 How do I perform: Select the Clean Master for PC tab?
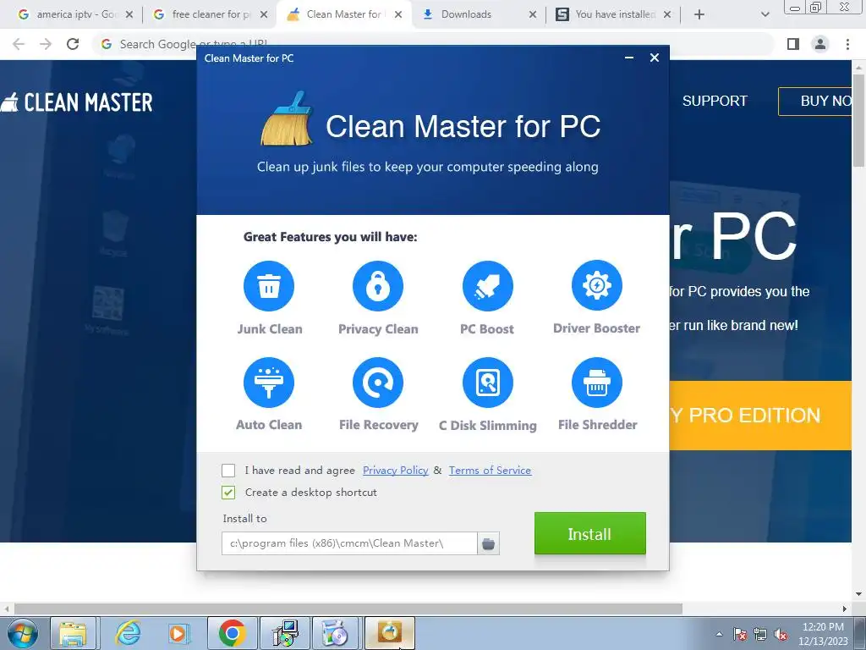point(345,14)
